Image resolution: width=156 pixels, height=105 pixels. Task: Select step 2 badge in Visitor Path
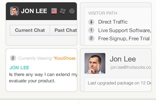point(91,38)
